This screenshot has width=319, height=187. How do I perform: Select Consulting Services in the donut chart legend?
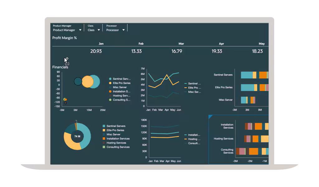click(x=116, y=147)
